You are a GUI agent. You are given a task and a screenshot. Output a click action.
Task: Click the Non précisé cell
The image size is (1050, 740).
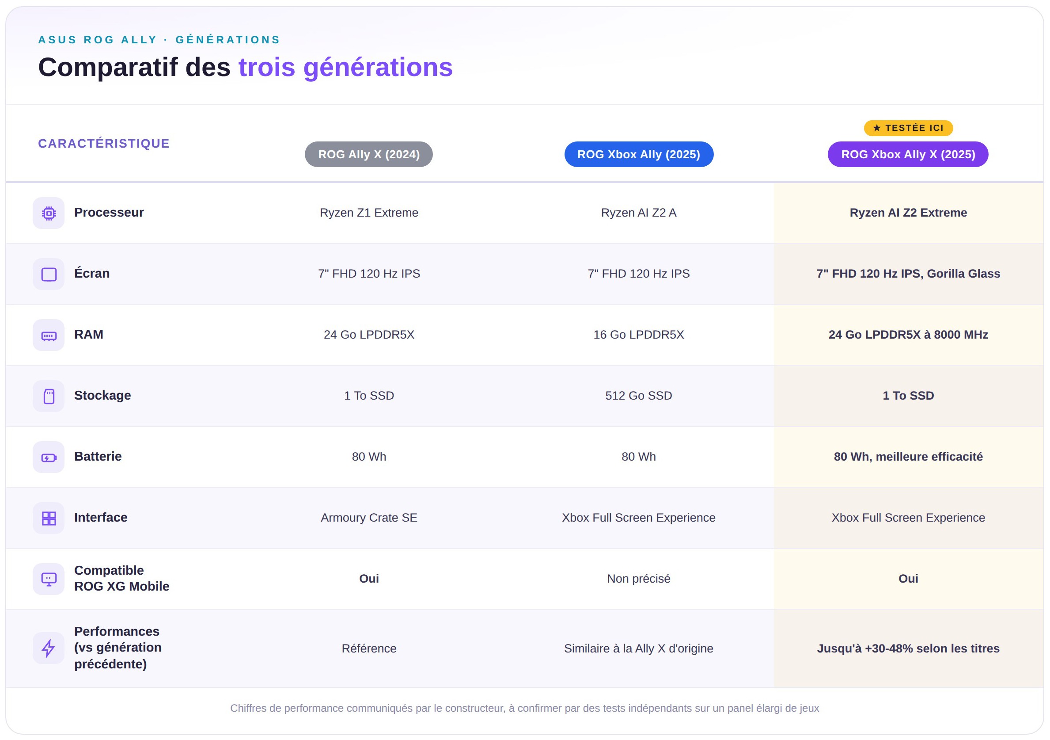coord(639,579)
